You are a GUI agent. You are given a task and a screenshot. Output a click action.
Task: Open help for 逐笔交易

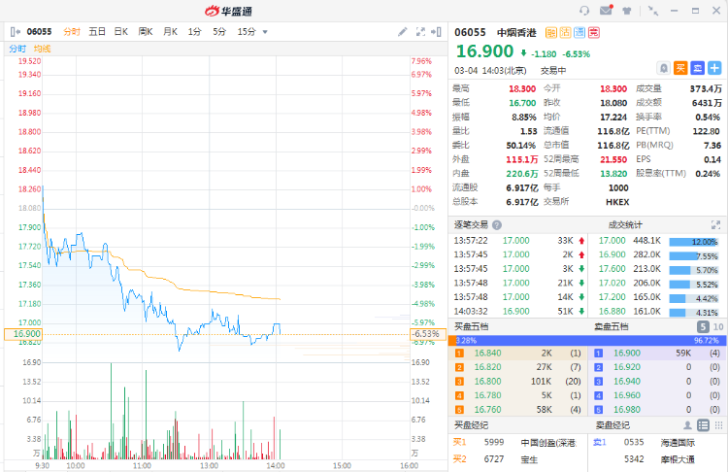coord(497,225)
